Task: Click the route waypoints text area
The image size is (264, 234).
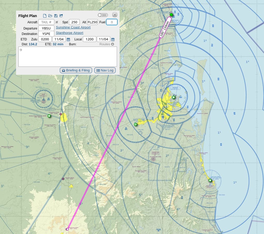Action: coord(68,57)
